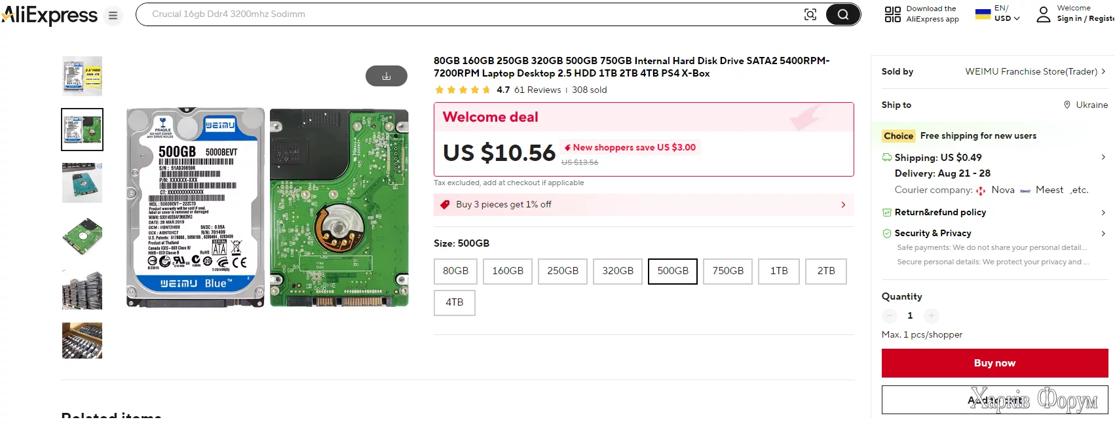Click the Buy now button
The image size is (1115, 424).
coord(994,363)
